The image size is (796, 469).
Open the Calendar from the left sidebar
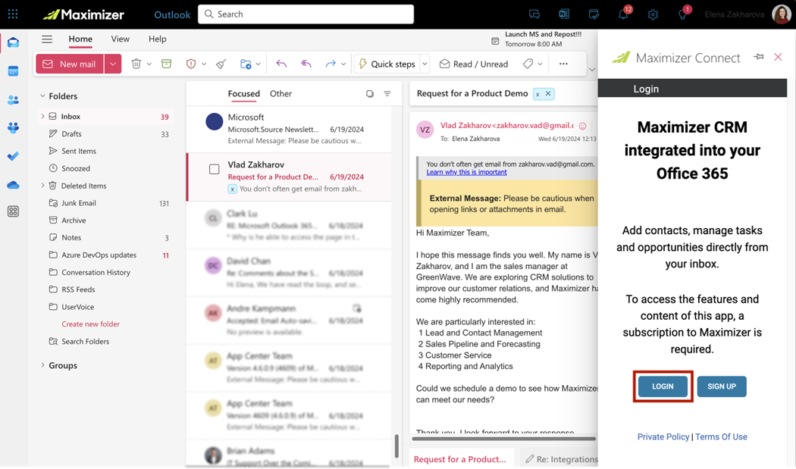(12, 70)
